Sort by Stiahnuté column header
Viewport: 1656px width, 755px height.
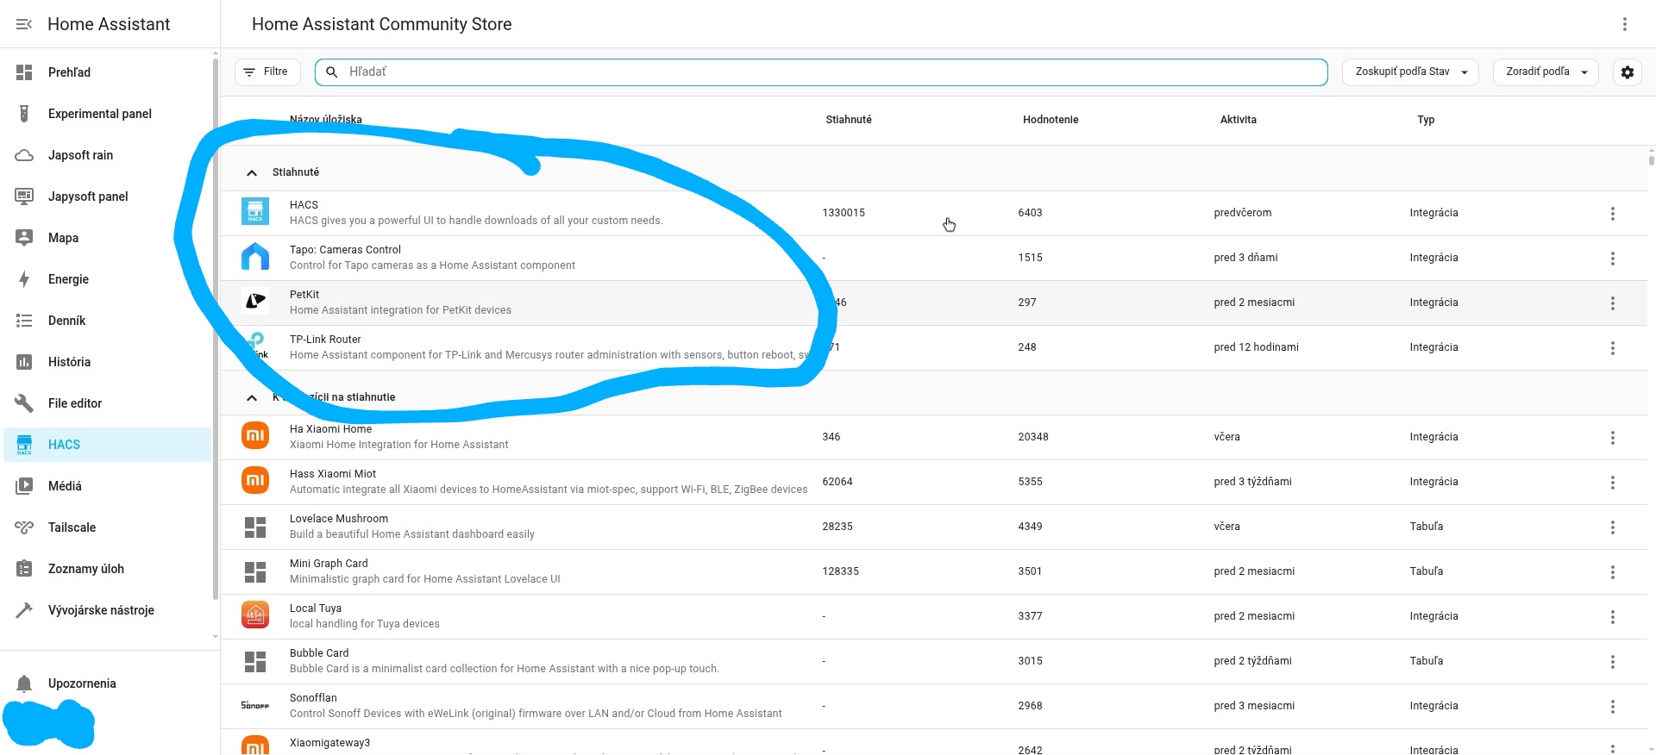849,120
